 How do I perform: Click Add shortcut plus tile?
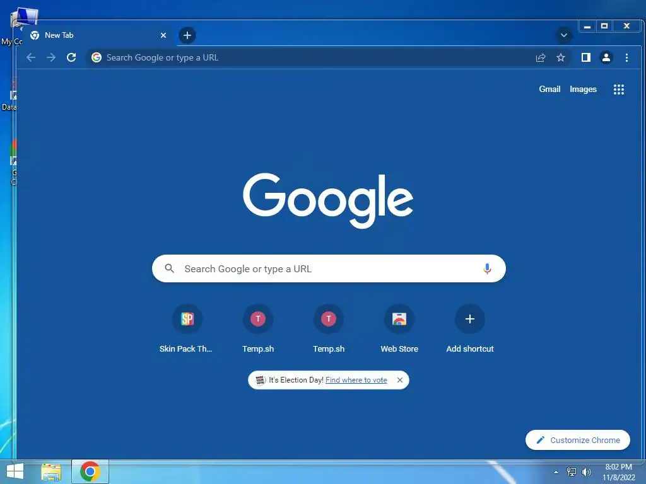pyautogui.click(x=469, y=319)
